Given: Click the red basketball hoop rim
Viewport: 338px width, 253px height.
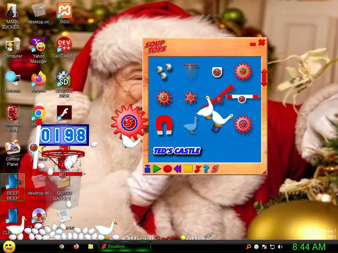Looking at the screenshot, I should pos(63,154).
